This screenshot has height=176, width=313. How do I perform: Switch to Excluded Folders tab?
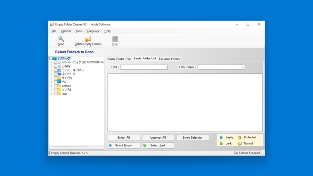pos(169,59)
